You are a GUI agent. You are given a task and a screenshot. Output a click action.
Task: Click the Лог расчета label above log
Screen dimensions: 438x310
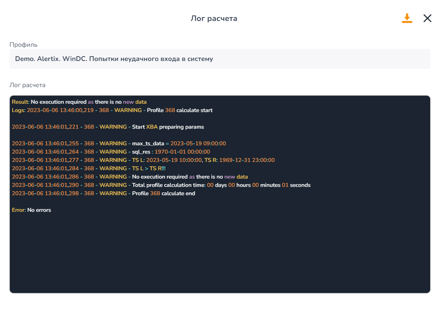(x=27, y=85)
